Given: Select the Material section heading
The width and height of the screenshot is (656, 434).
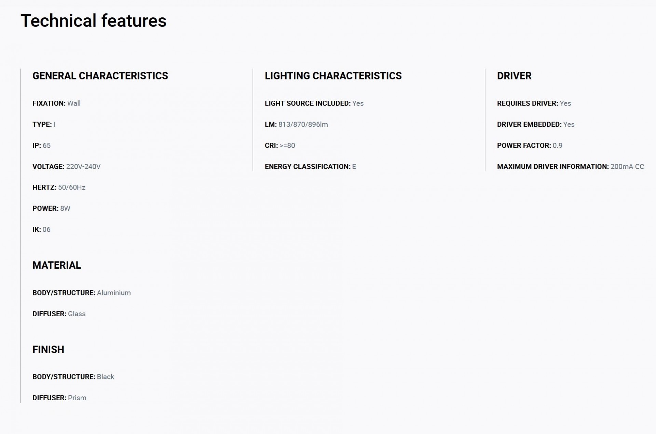Looking at the screenshot, I should point(57,265).
